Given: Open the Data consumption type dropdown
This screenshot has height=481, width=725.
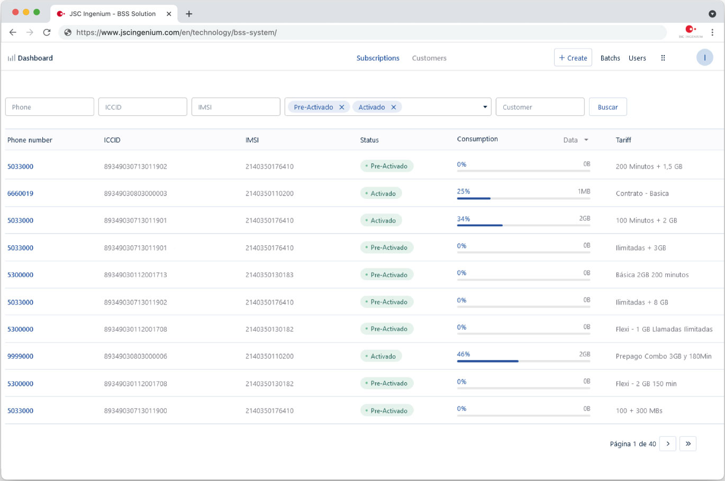Looking at the screenshot, I should pyautogui.click(x=576, y=140).
